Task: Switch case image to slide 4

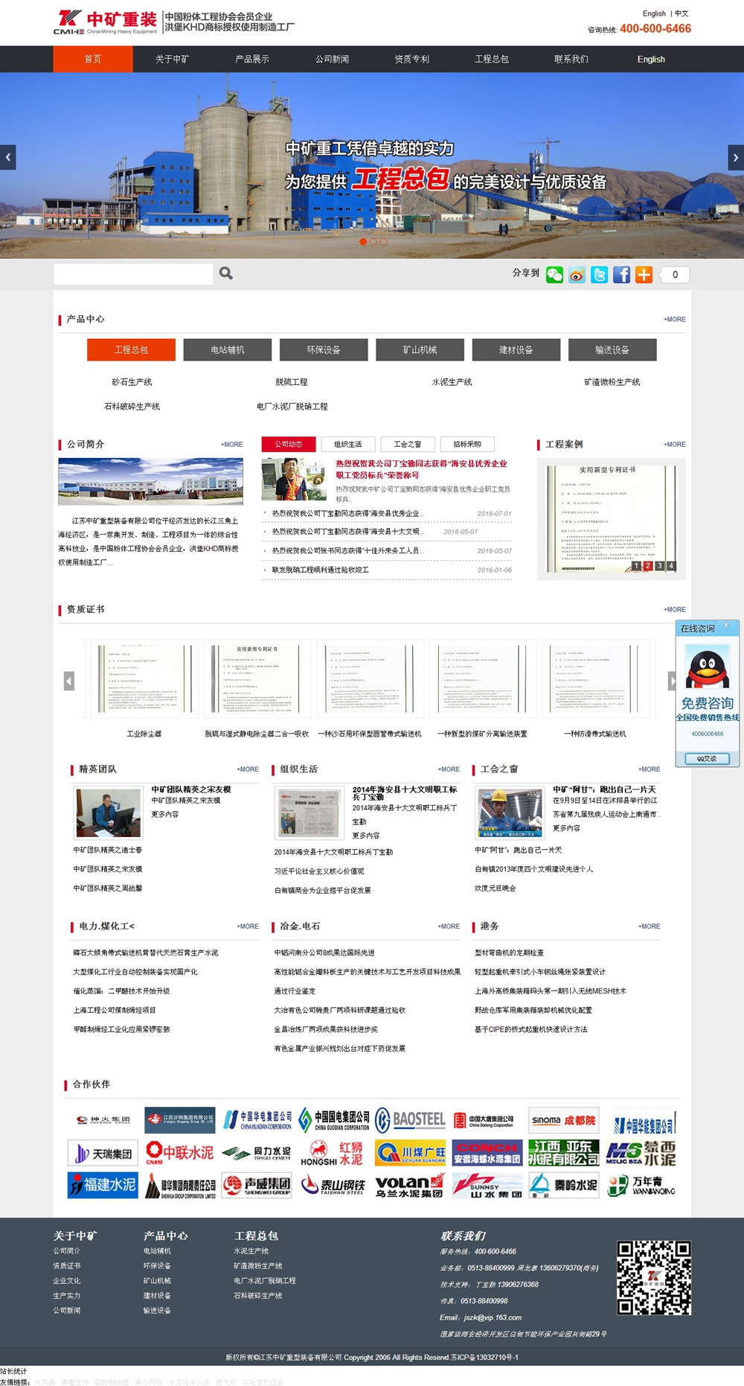Action: point(671,566)
